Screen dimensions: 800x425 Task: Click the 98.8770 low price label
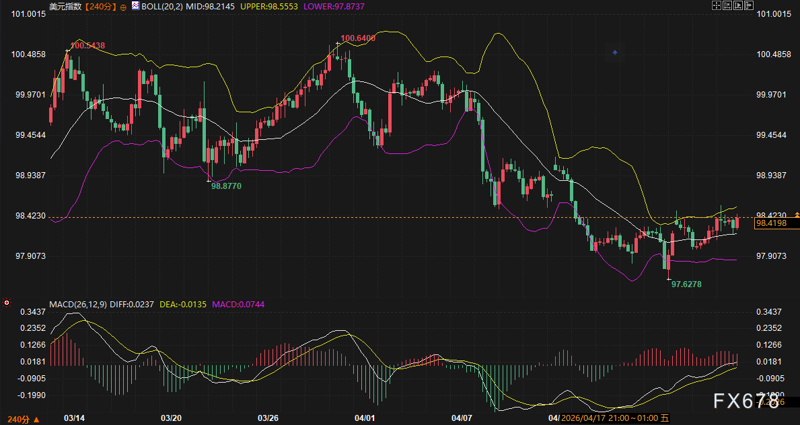(226, 185)
